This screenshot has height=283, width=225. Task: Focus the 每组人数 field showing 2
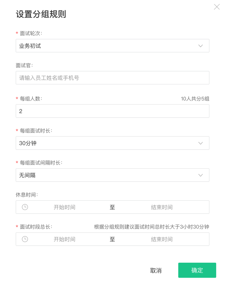112,111
